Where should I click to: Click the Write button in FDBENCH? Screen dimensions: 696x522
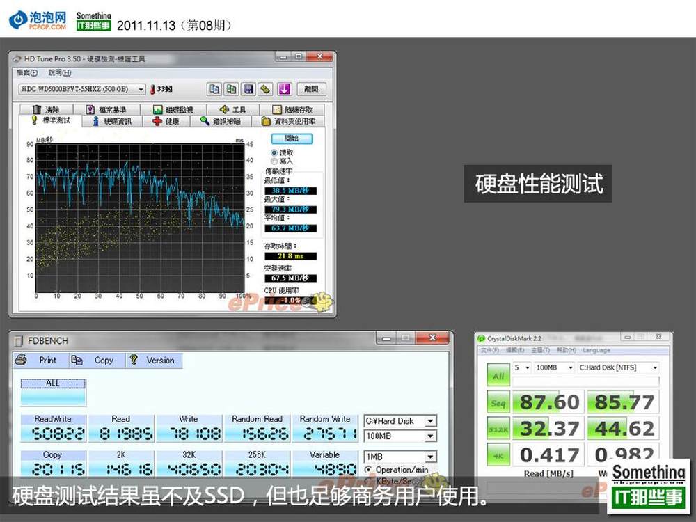tap(189, 428)
